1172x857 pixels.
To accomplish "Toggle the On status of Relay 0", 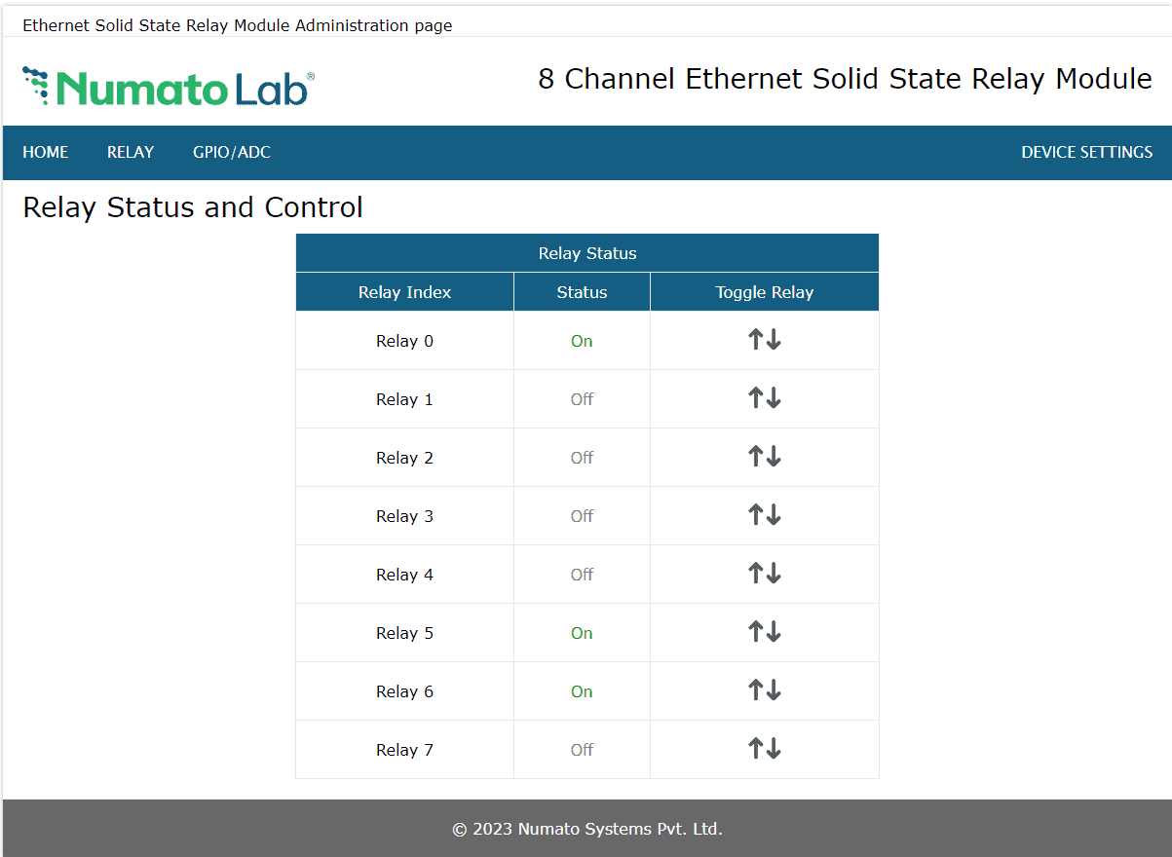I will coord(582,340).
